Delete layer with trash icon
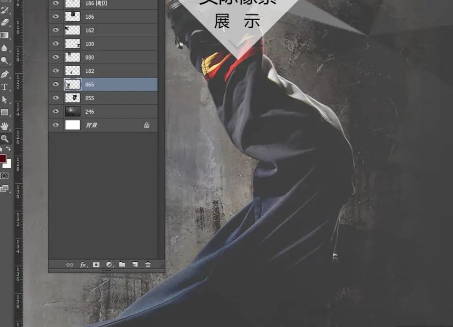 point(148,265)
